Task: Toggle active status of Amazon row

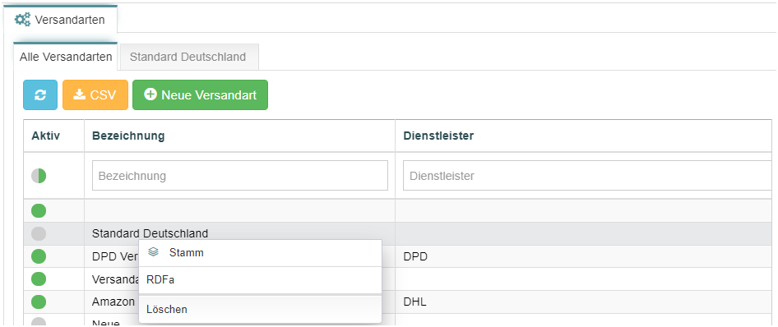Action: point(39,302)
